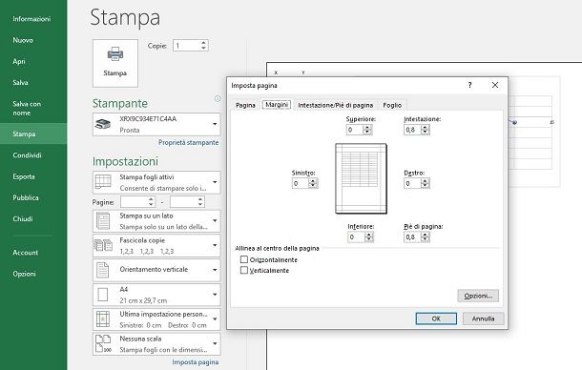The image size is (582, 370).
Task: Select Nuovo in the sidebar
Action: (x=23, y=40)
